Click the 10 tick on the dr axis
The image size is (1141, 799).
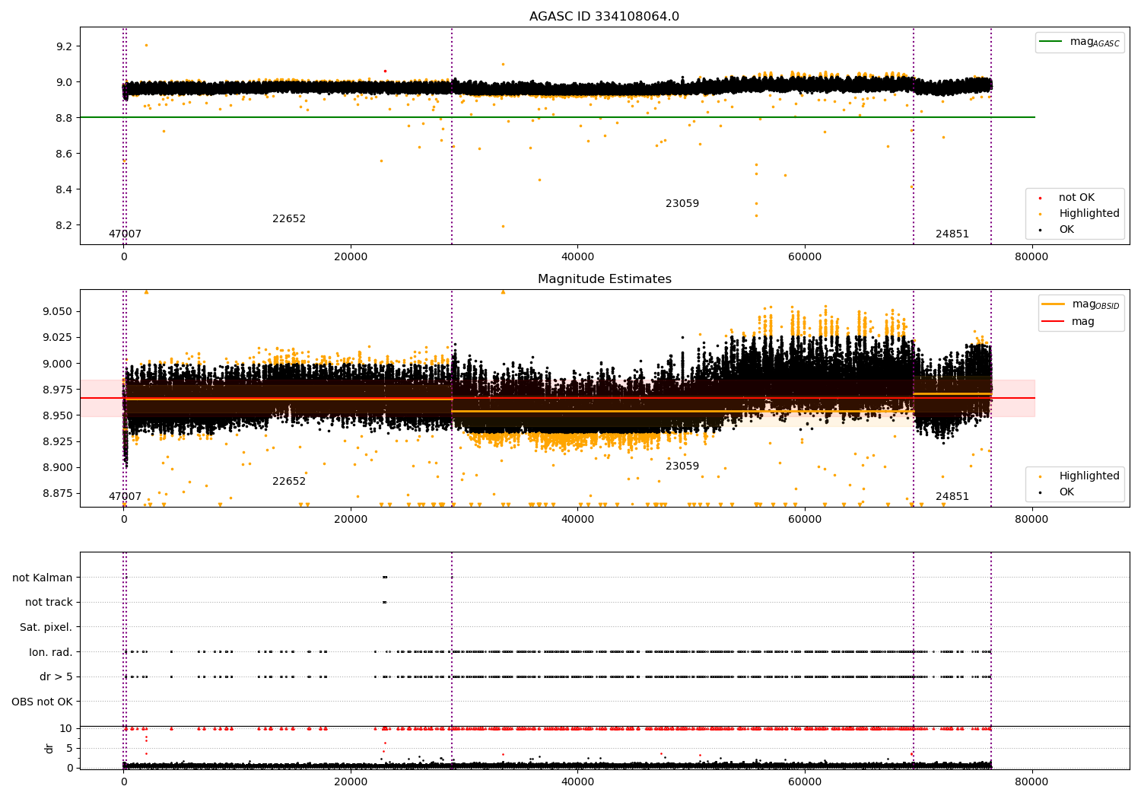(x=66, y=728)
